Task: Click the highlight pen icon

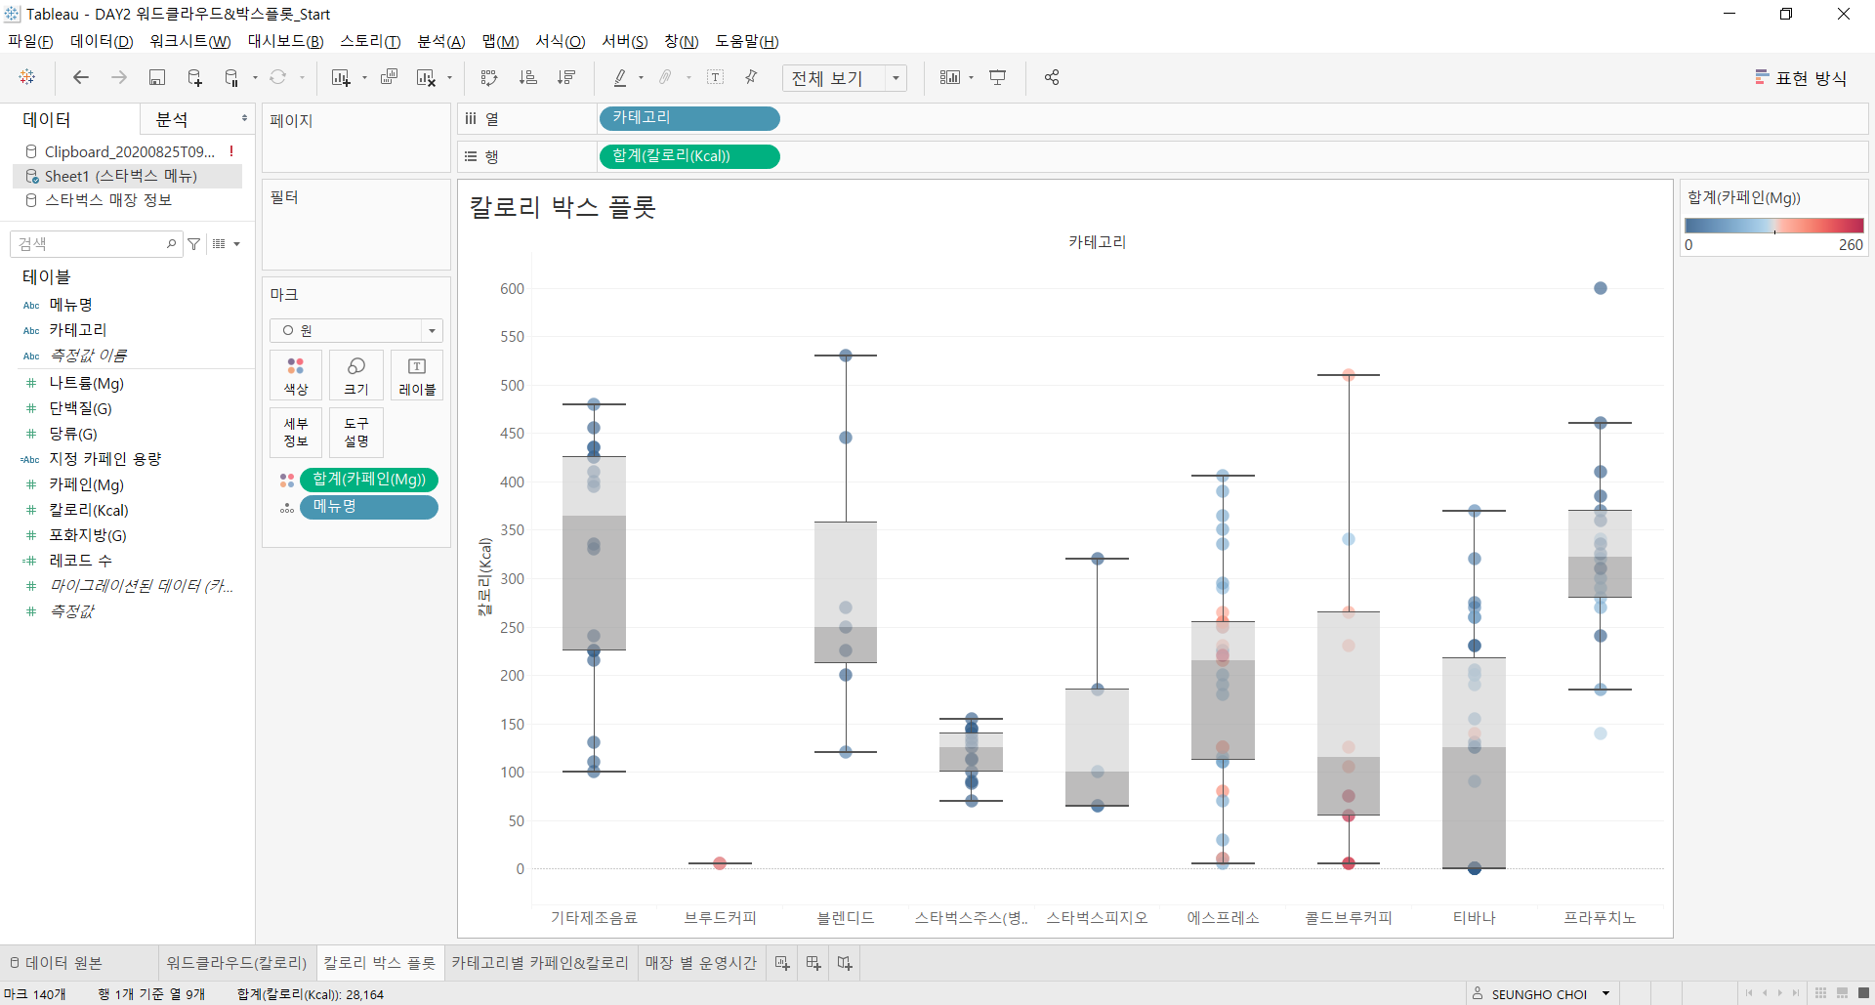Action: (x=620, y=77)
